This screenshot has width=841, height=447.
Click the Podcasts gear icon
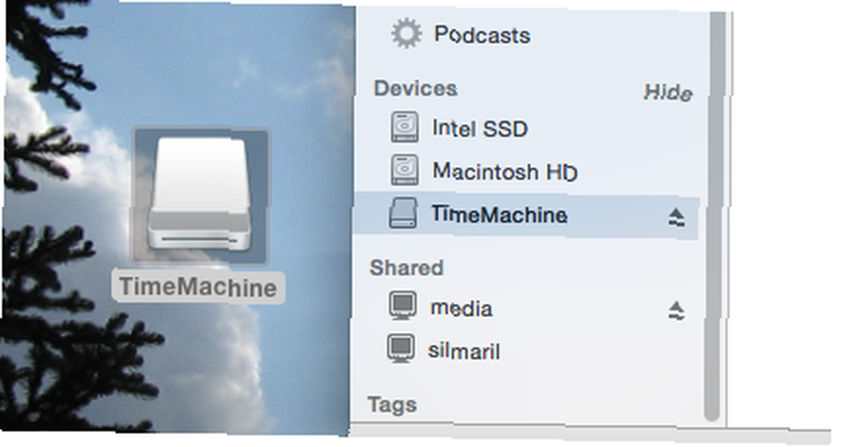[x=406, y=34]
